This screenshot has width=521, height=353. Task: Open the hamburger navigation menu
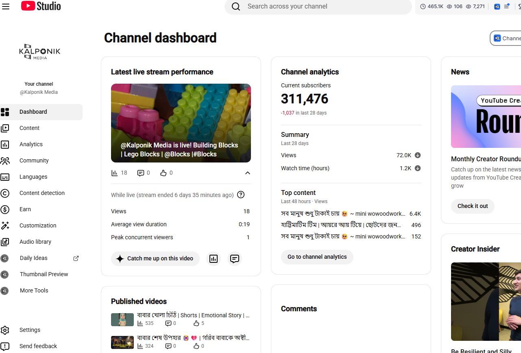[x=6, y=6]
